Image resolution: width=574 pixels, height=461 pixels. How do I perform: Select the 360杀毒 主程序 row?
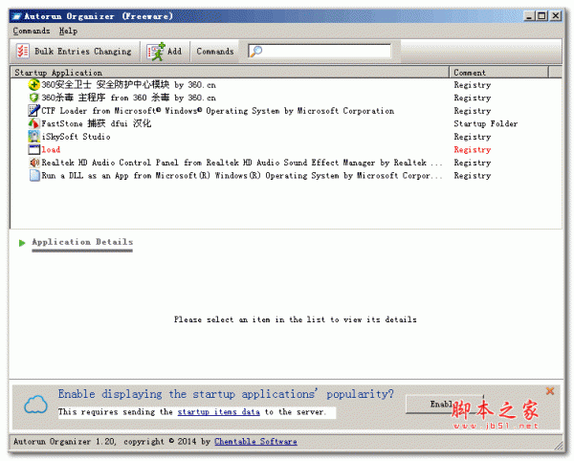pyautogui.click(x=286, y=98)
